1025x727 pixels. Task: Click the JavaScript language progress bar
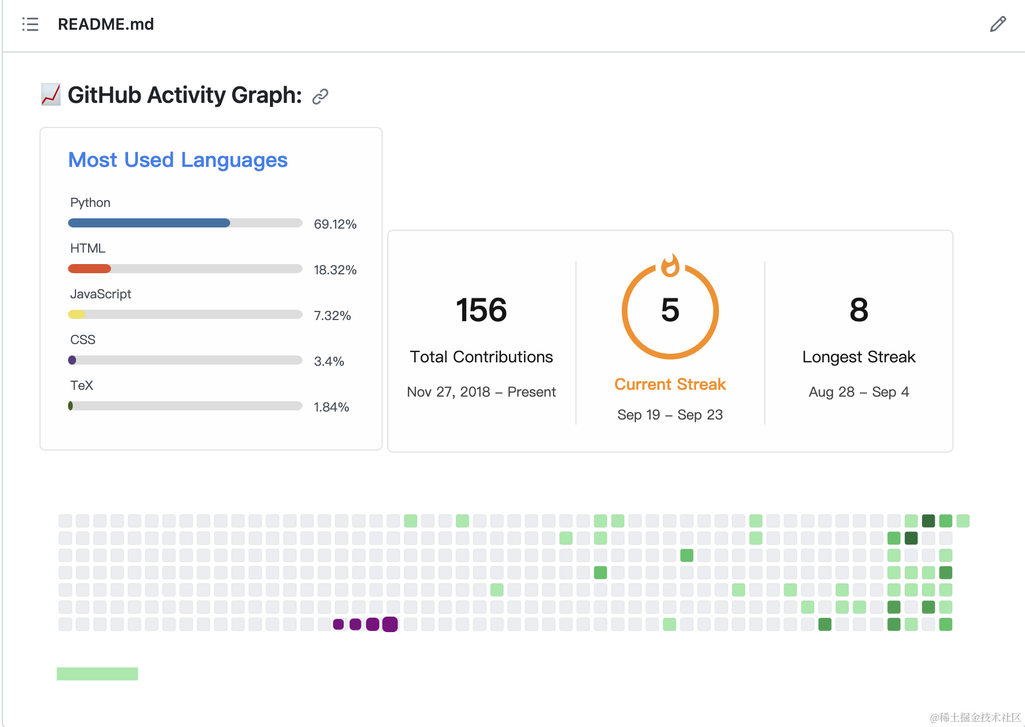[x=185, y=314]
